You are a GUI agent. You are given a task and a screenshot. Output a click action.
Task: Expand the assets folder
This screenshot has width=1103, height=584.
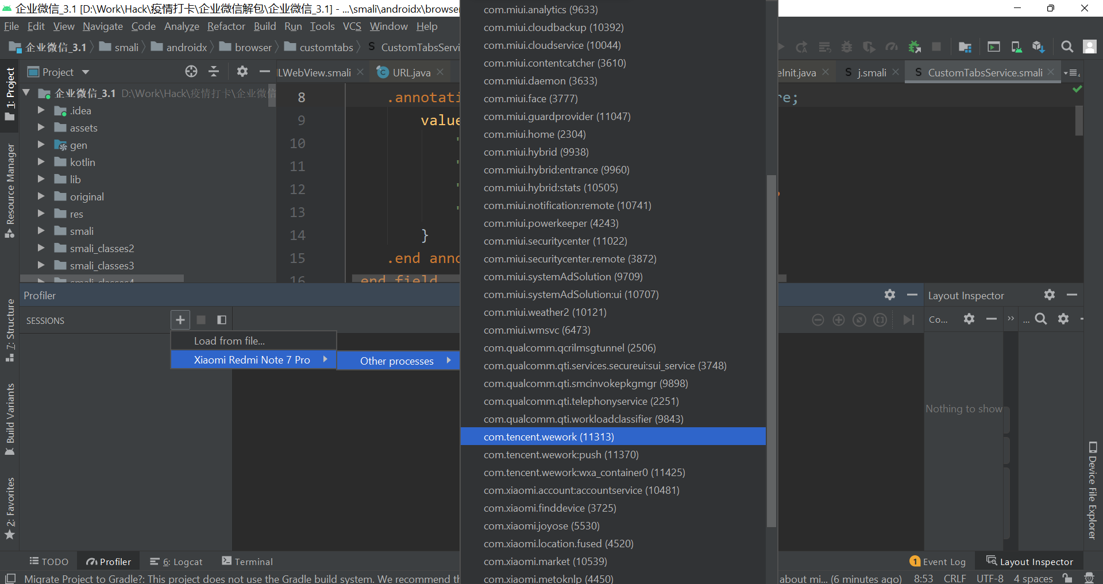coord(41,127)
